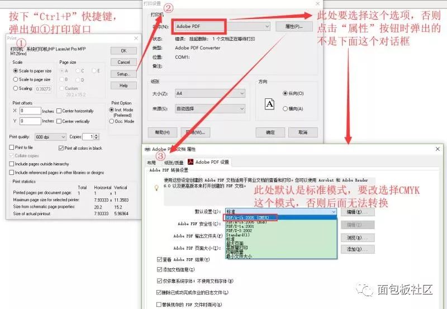Select 横向 landscape orientation

pos(285,108)
